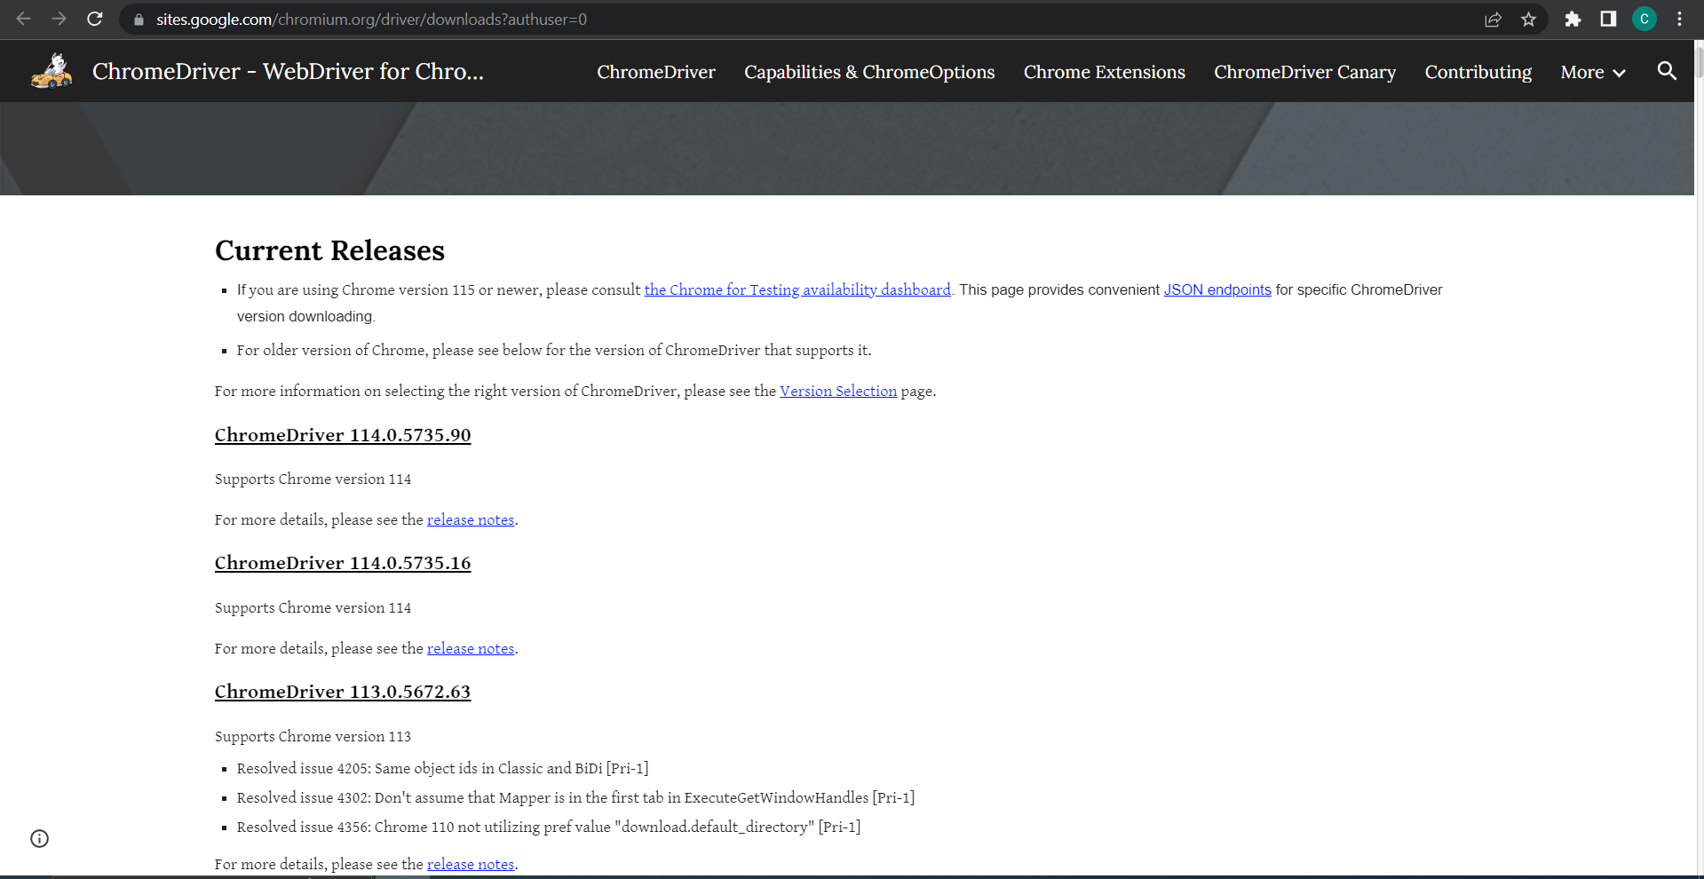This screenshot has width=1704, height=879.
Task: Open the side panel icon in Chrome toolbar
Action: (x=1607, y=19)
